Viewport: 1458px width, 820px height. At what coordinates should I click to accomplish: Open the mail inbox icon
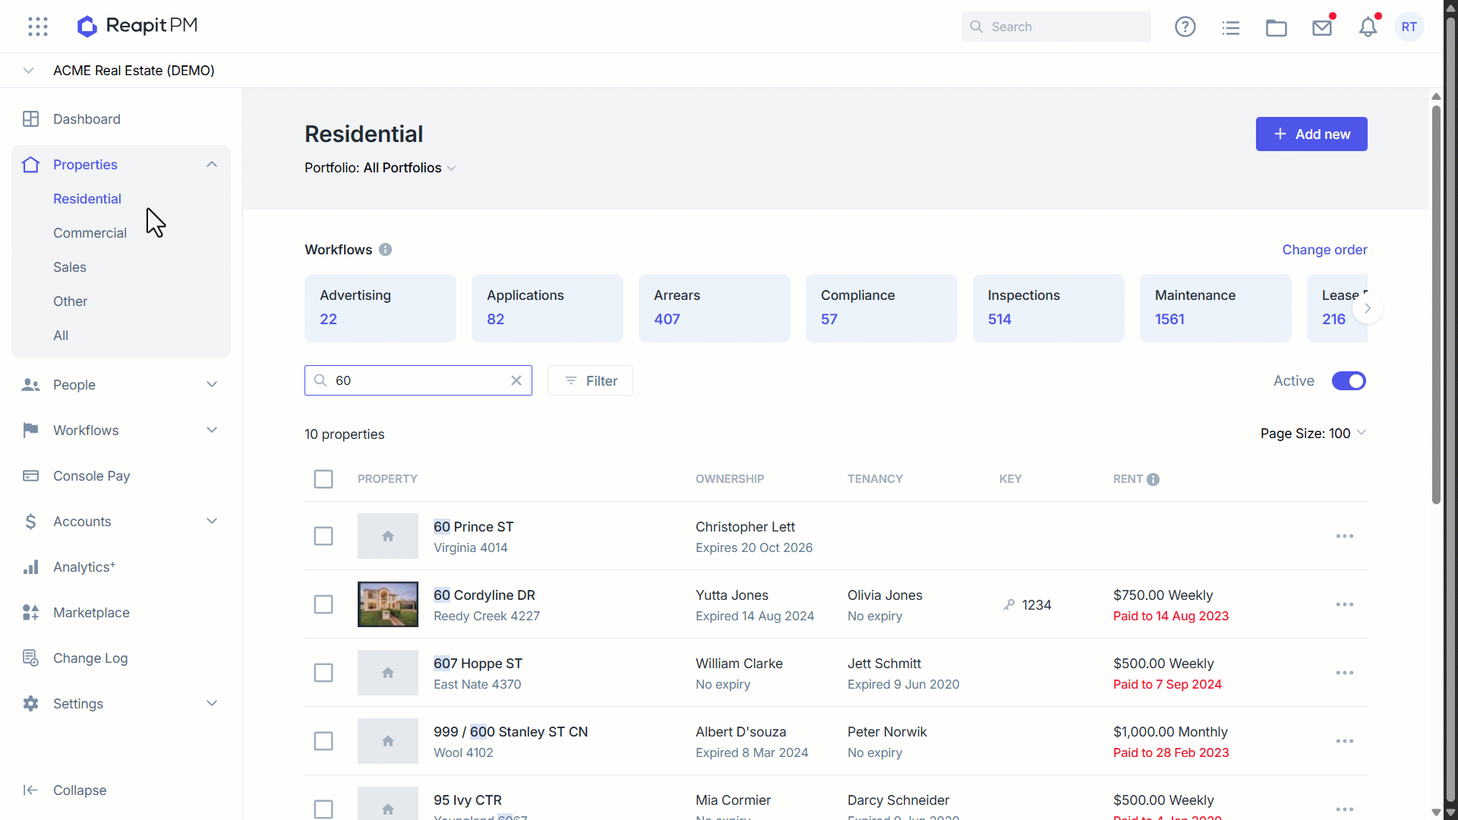pyautogui.click(x=1322, y=27)
